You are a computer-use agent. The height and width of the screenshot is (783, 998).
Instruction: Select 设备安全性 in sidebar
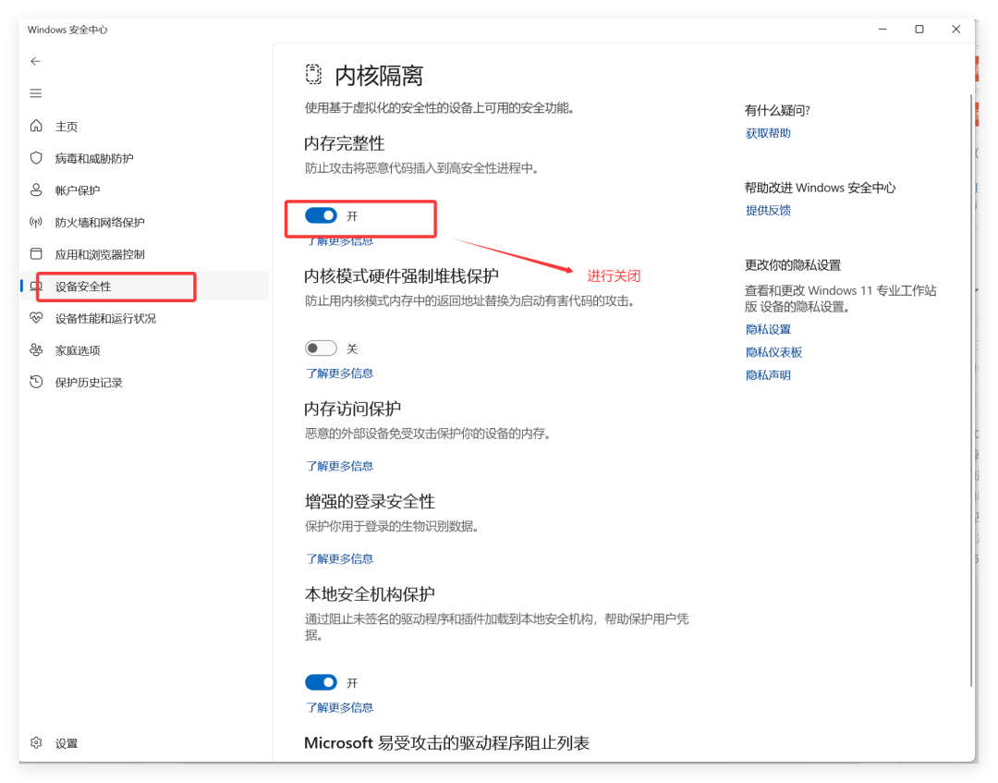pyautogui.click(x=83, y=287)
